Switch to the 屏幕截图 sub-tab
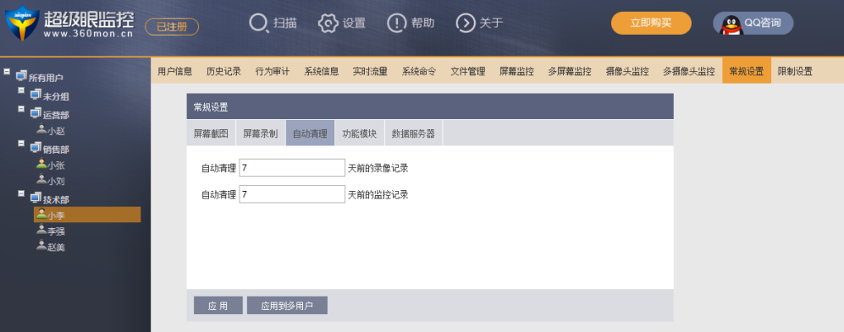844x332 pixels. 211,133
